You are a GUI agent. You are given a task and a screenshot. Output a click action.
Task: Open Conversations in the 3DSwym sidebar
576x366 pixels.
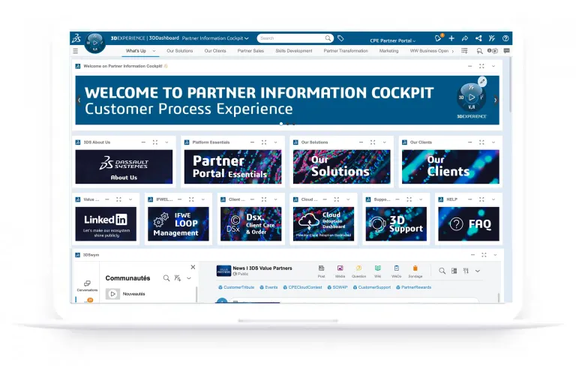click(87, 286)
